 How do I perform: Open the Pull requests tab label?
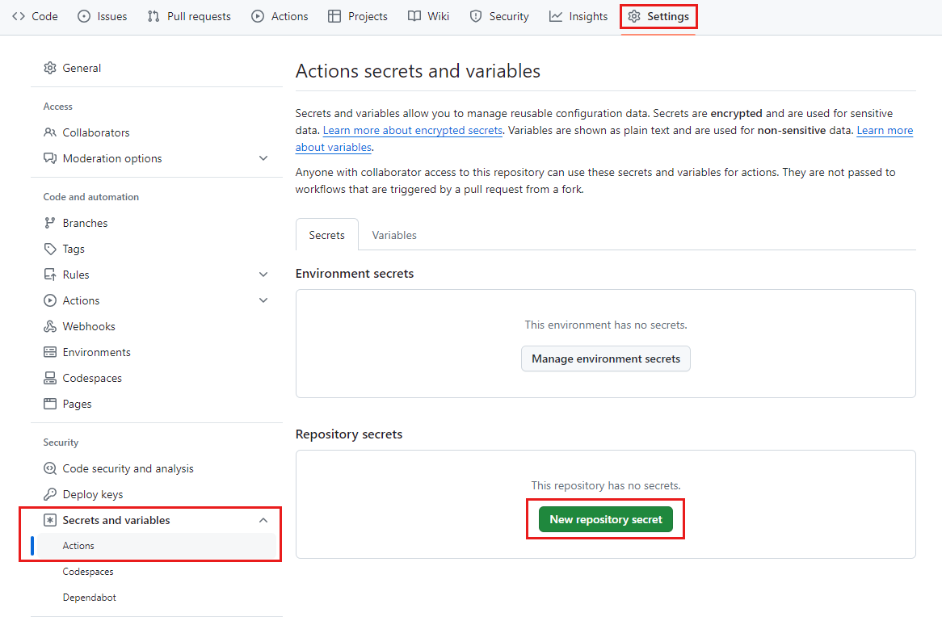tap(199, 16)
